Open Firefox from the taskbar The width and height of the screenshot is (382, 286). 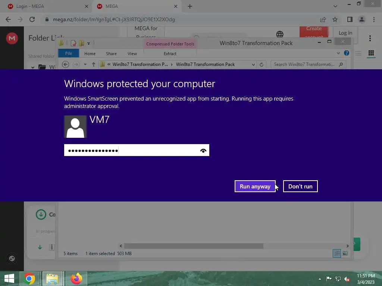[x=76, y=279]
